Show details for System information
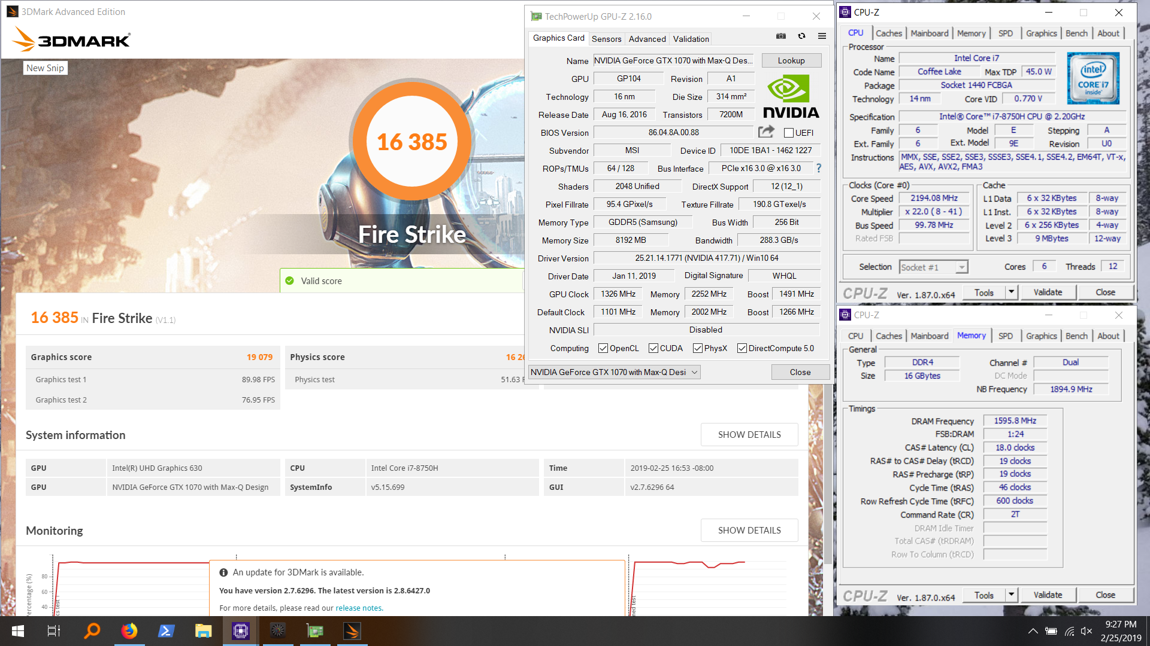Image resolution: width=1150 pixels, height=646 pixels. 749,435
